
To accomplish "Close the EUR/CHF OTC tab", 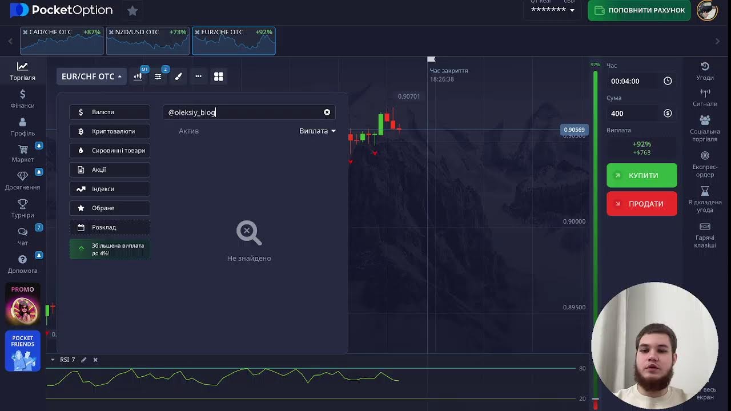I will click(x=197, y=33).
